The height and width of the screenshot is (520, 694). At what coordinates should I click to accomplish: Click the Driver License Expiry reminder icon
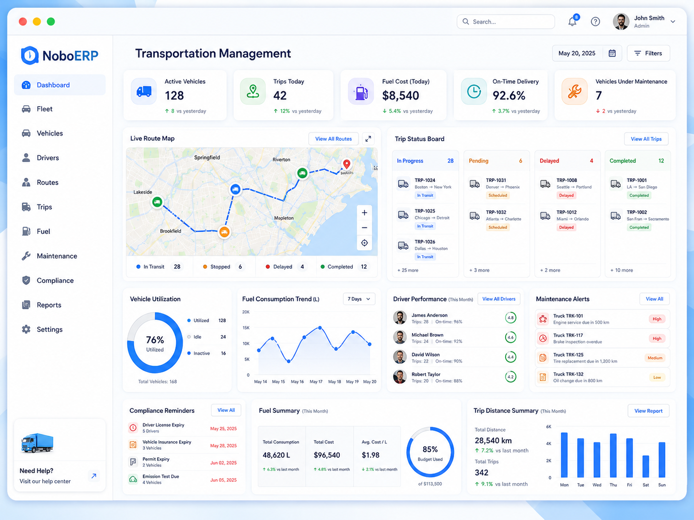coord(133,428)
